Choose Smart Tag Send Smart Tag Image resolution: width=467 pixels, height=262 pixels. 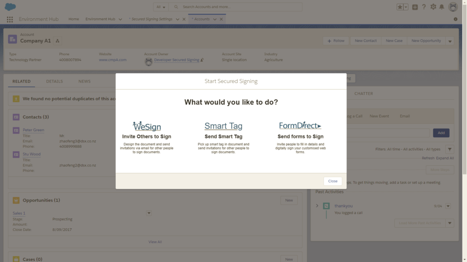[x=223, y=137]
